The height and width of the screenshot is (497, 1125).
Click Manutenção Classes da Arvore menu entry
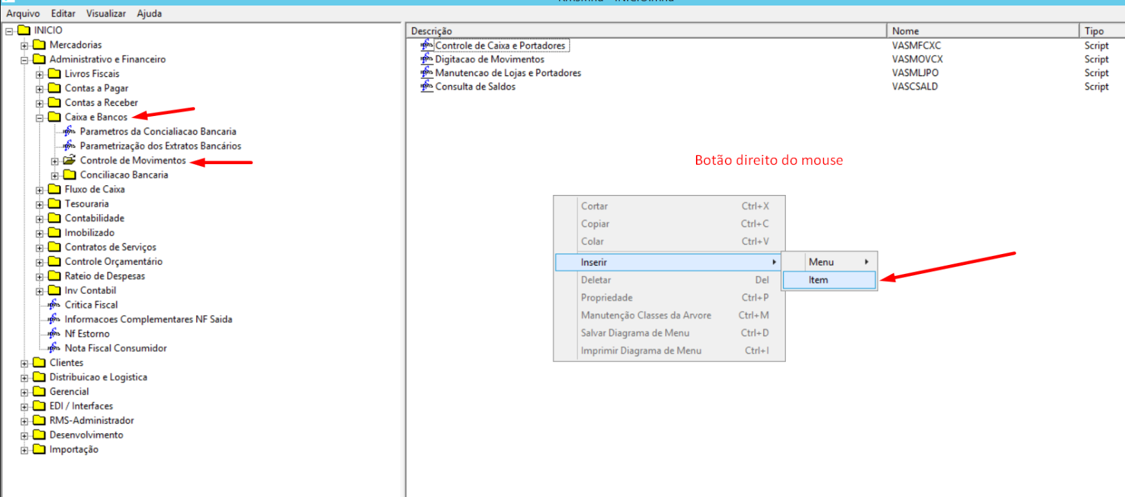pyautogui.click(x=669, y=315)
